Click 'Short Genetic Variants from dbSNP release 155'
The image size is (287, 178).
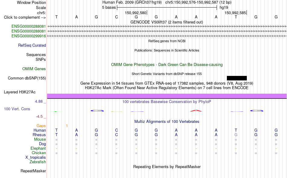[x=167, y=74]
